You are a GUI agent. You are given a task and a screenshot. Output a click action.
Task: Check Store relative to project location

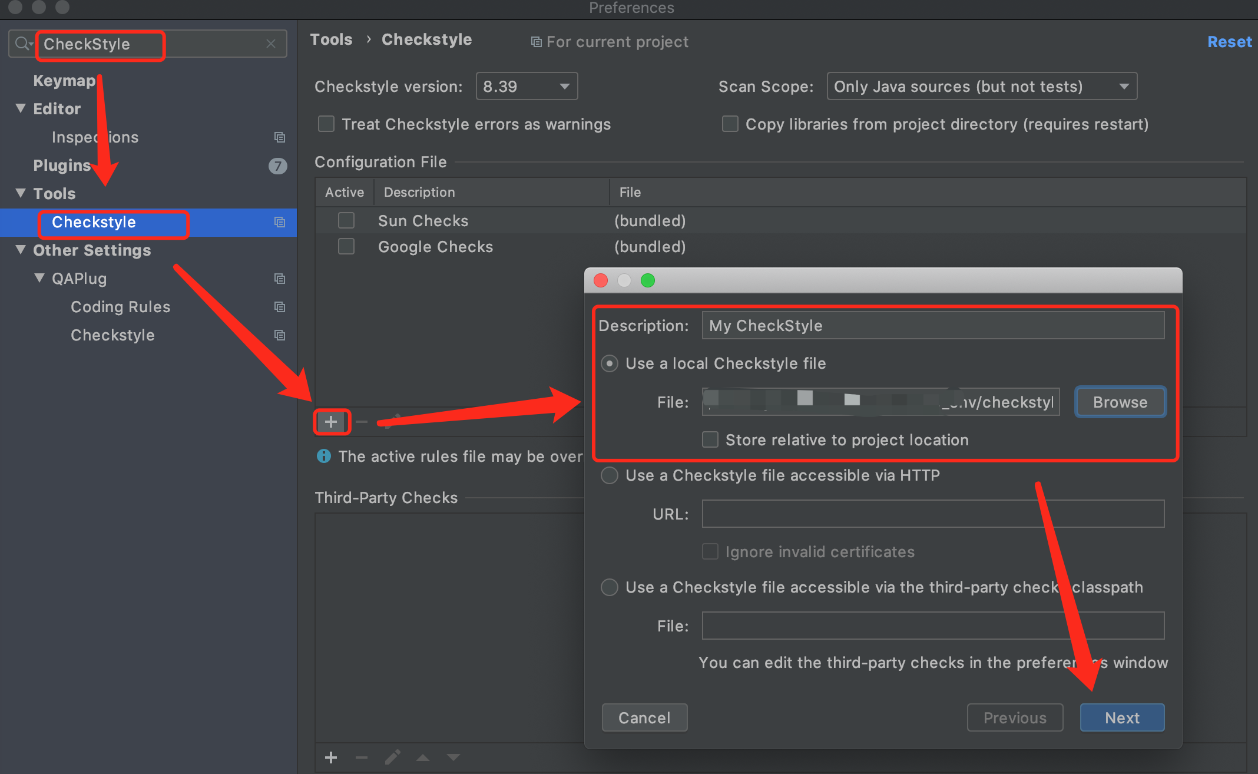[x=710, y=440]
